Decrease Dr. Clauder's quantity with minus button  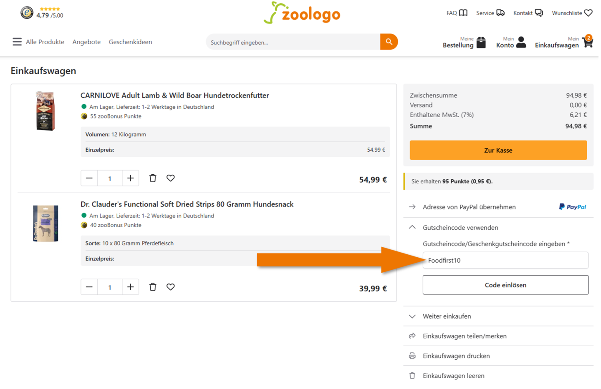point(89,287)
